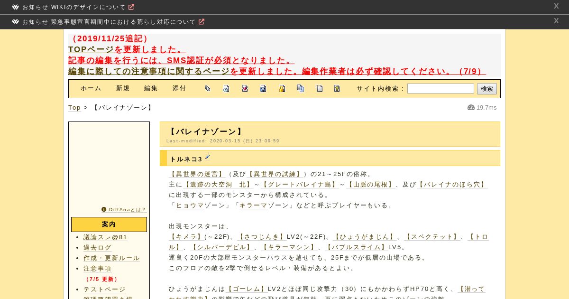Viewport: 569px width, 299px height.
Task: Click the alien icon on WIKIのデザイン notice
Action: coord(16,7)
